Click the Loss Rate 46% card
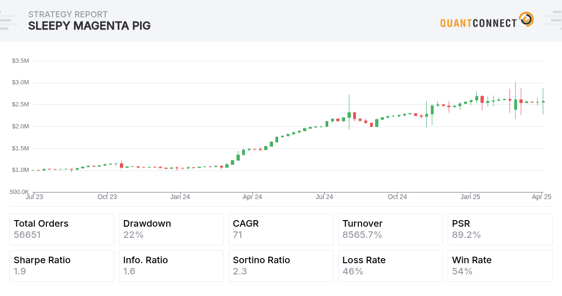Image resolution: width=562 pixels, height=296 pixels. click(391, 266)
